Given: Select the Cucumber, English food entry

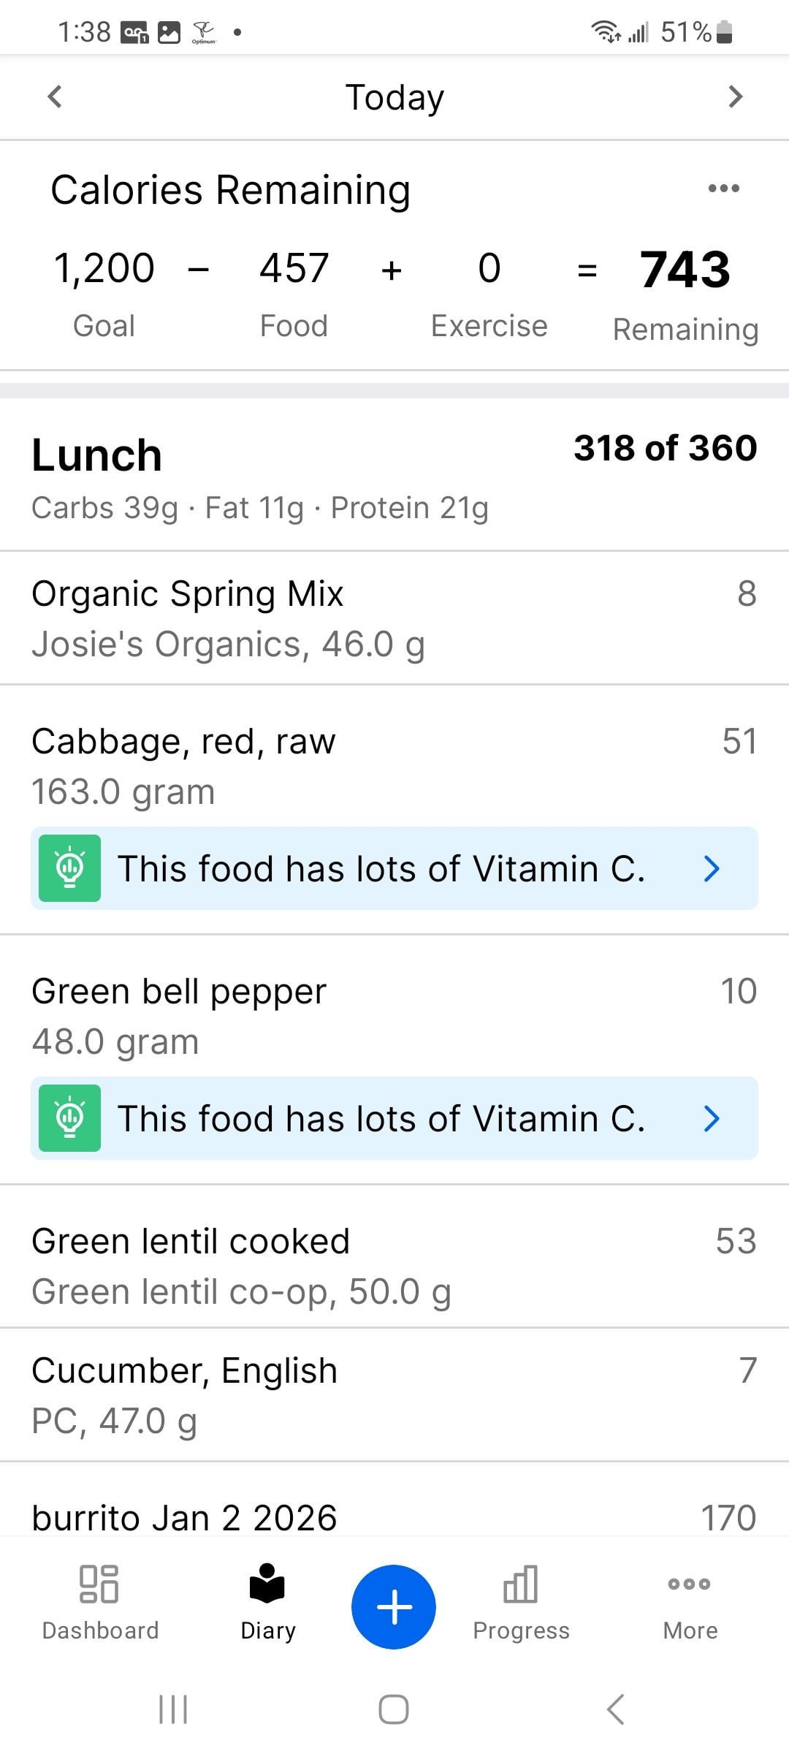Looking at the screenshot, I should (x=394, y=1395).
